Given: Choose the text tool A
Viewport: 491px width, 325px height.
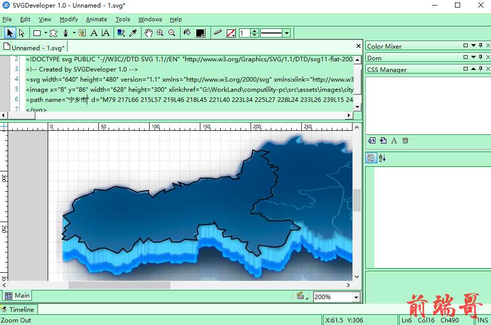Looking at the screenshot, I should point(94,33).
